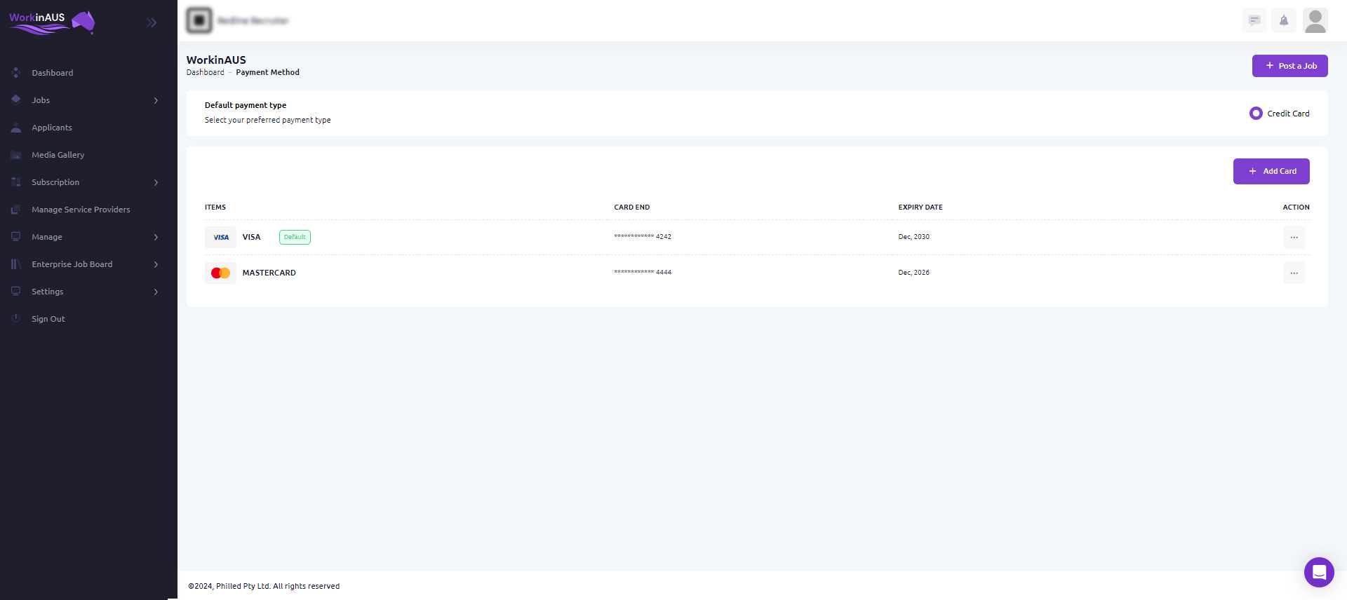
Task: Click the Media Gallery icon
Action: (16, 154)
